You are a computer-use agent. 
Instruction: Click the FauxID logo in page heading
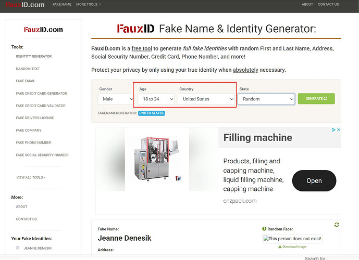[x=136, y=29]
